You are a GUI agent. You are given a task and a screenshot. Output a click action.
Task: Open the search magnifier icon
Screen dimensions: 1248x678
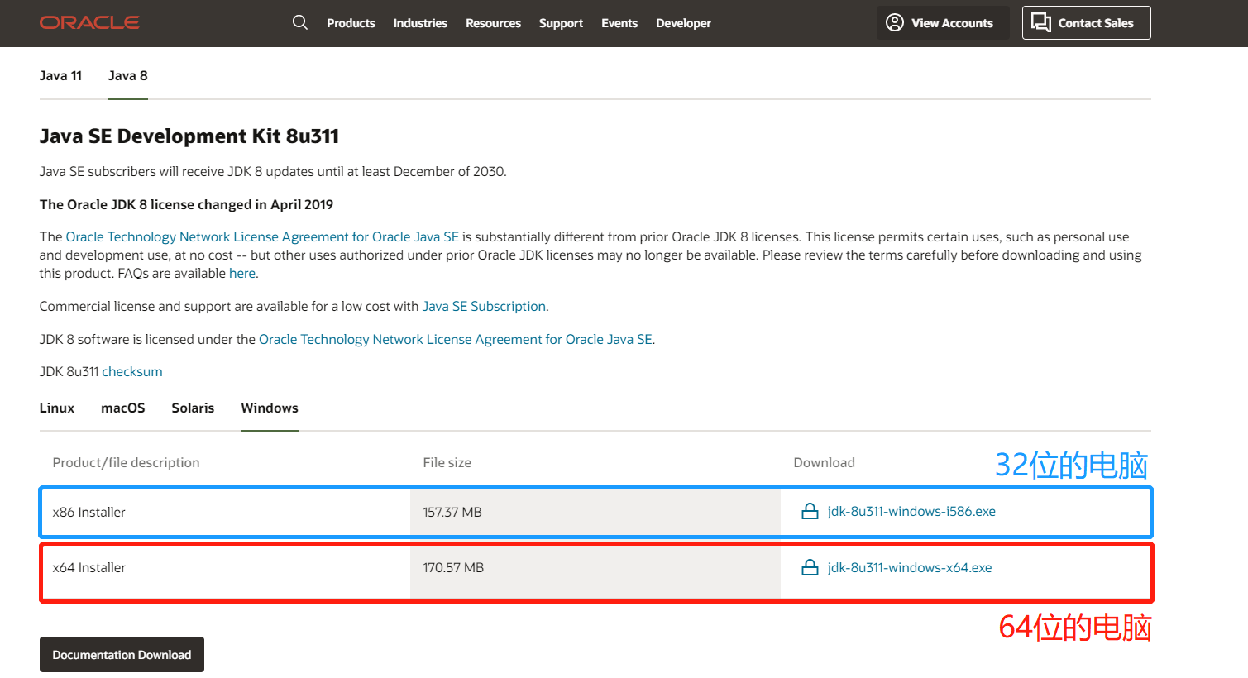[300, 22]
